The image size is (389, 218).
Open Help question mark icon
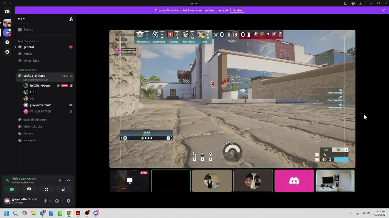click(x=353, y=3)
